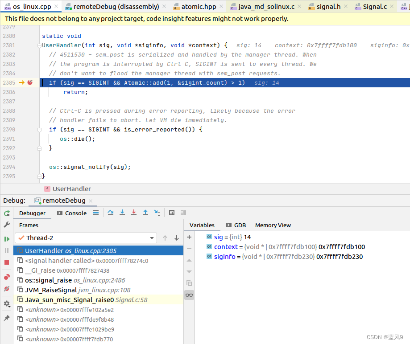
Task: Switch to the Console tab
Action: [72, 213]
